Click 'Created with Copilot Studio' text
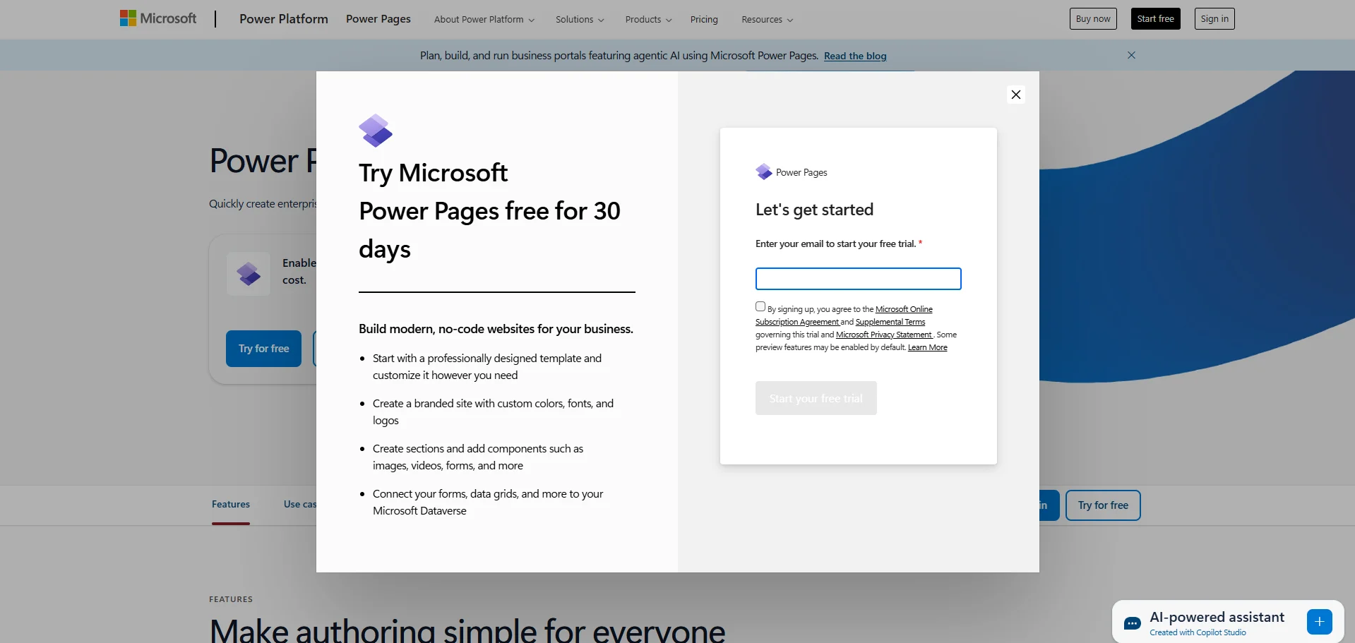This screenshot has width=1355, height=643. 1198,632
